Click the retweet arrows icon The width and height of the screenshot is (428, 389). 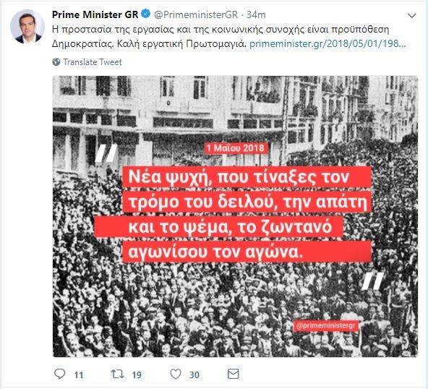[x=118, y=374]
